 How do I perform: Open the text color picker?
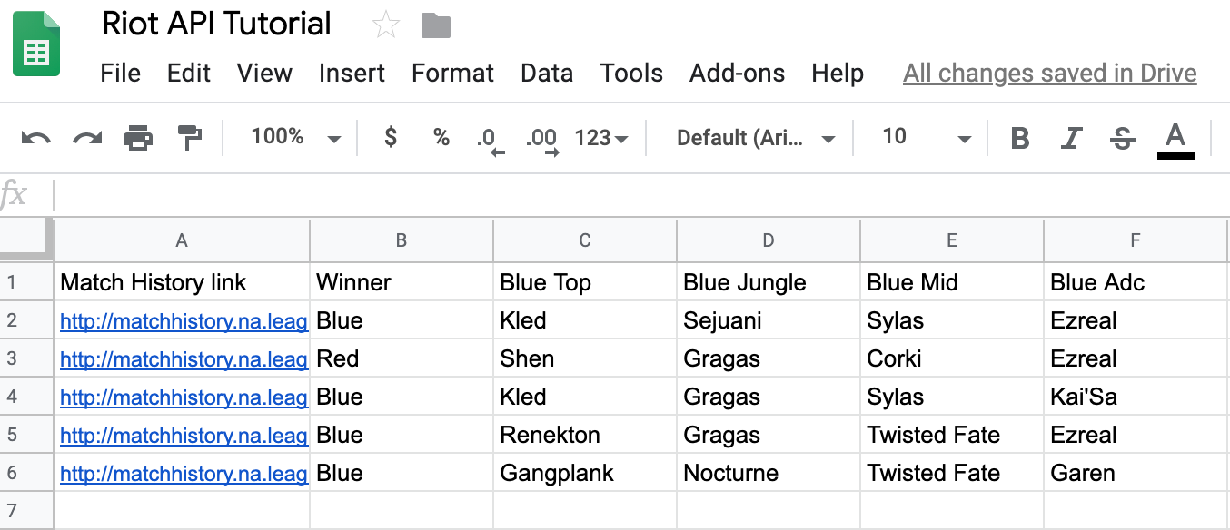[1175, 140]
